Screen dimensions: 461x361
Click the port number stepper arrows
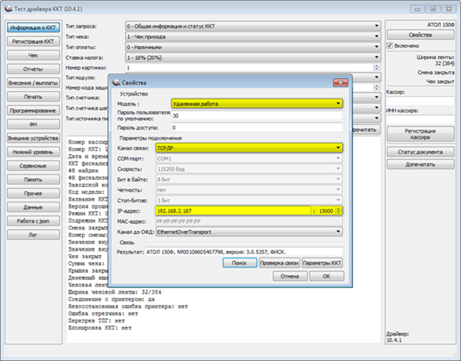click(339, 211)
